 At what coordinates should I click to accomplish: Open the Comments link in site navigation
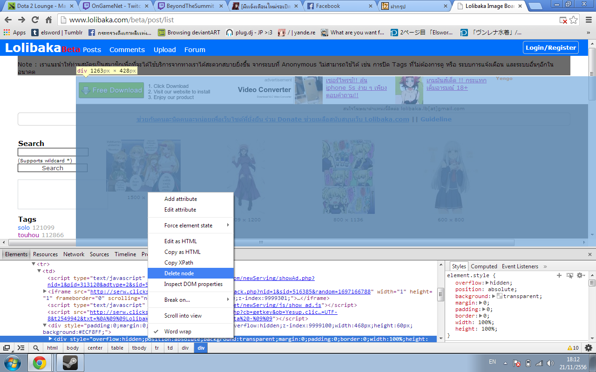pyautogui.click(x=127, y=50)
